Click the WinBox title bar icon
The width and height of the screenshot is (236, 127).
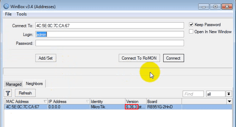[x=6, y=6]
